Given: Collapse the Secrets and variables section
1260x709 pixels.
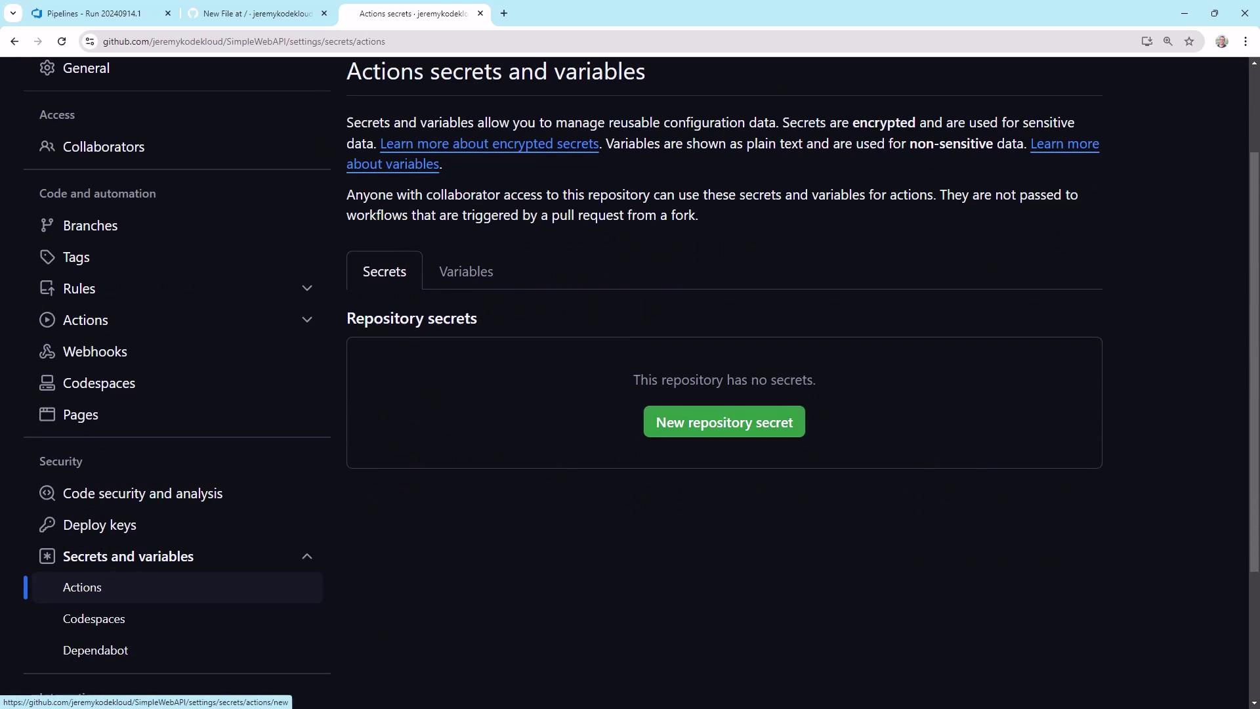Looking at the screenshot, I should click(306, 556).
